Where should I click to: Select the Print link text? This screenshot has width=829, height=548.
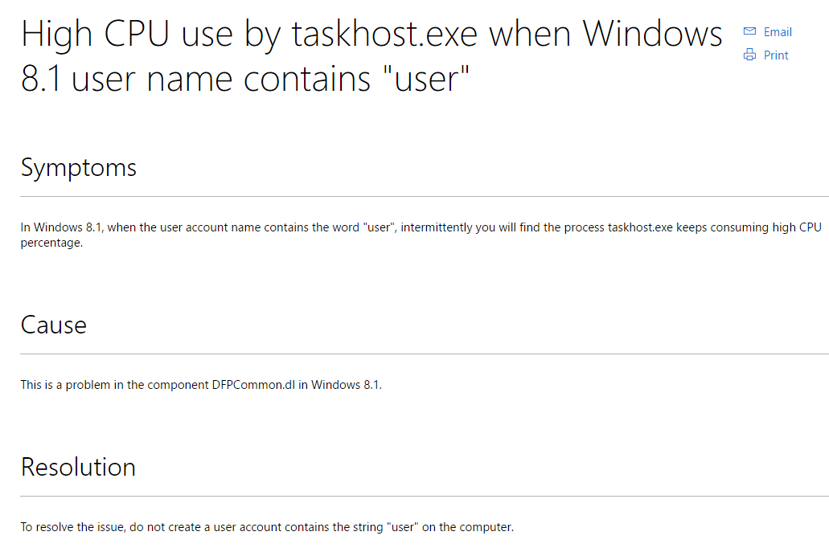pyautogui.click(x=776, y=55)
